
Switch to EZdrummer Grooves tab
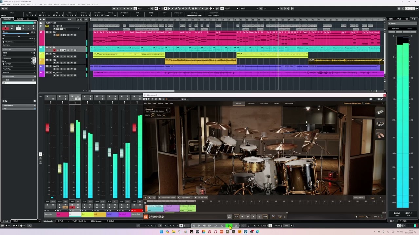pos(251,103)
